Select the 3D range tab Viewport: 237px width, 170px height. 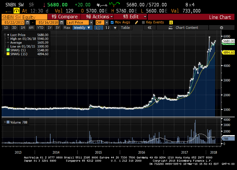click(14, 28)
